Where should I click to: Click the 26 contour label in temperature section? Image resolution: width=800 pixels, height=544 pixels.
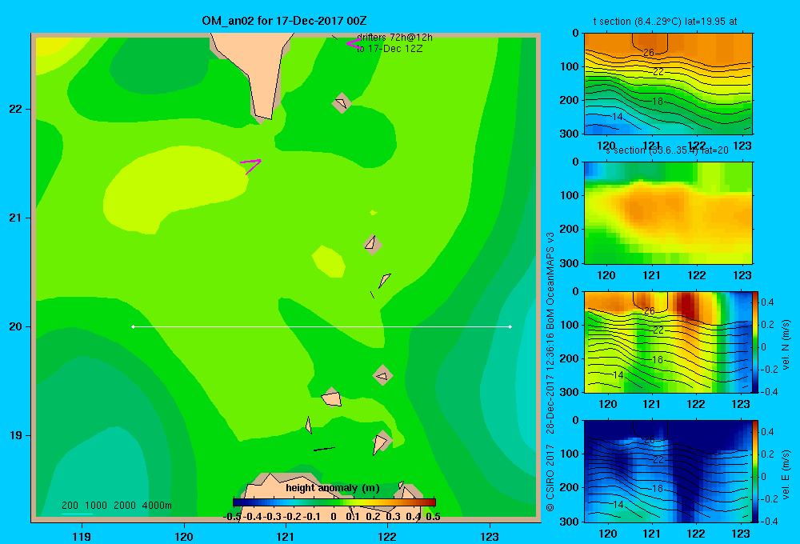click(649, 53)
